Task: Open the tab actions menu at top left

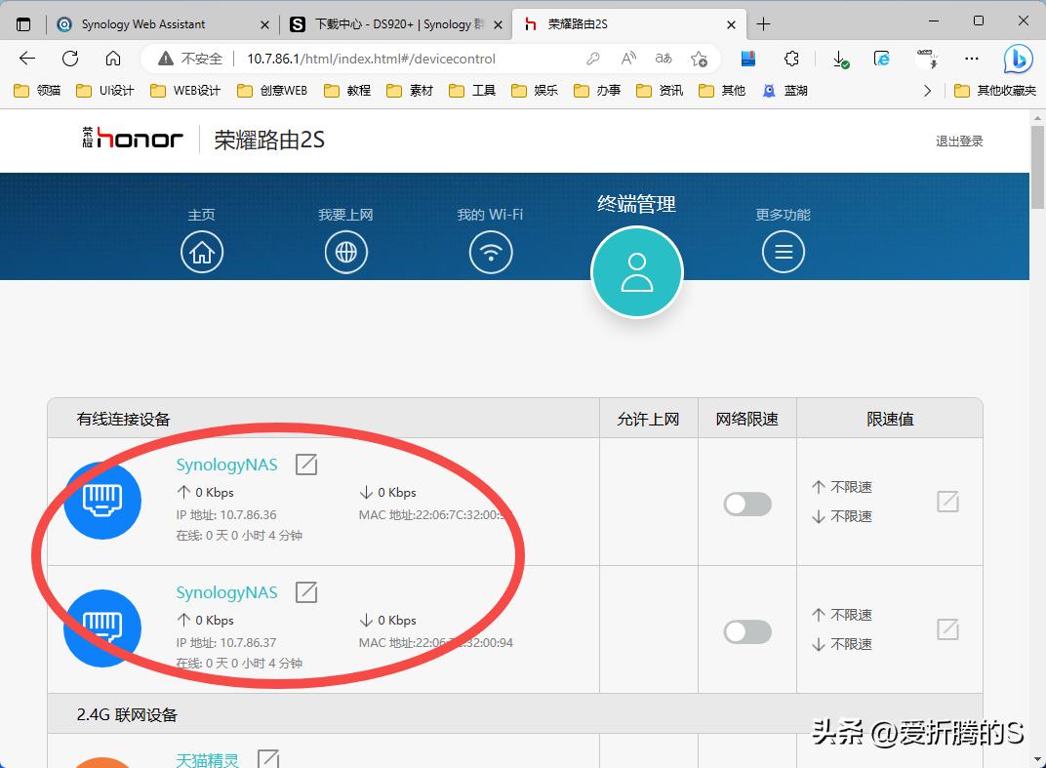Action: [x=21, y=22]
